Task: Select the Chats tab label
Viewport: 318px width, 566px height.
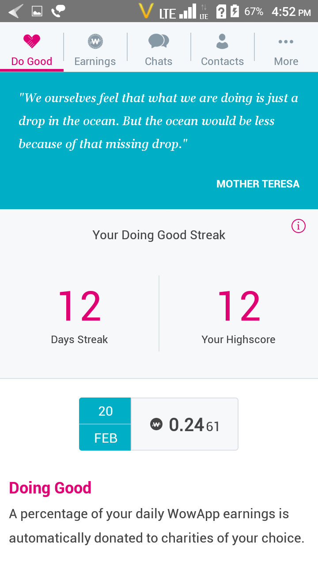Action: 159,61
